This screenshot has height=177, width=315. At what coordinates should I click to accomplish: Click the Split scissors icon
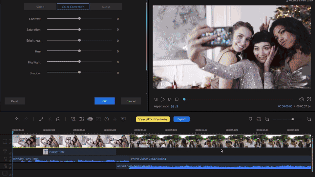pyautogui.click(x=50, y=119)
